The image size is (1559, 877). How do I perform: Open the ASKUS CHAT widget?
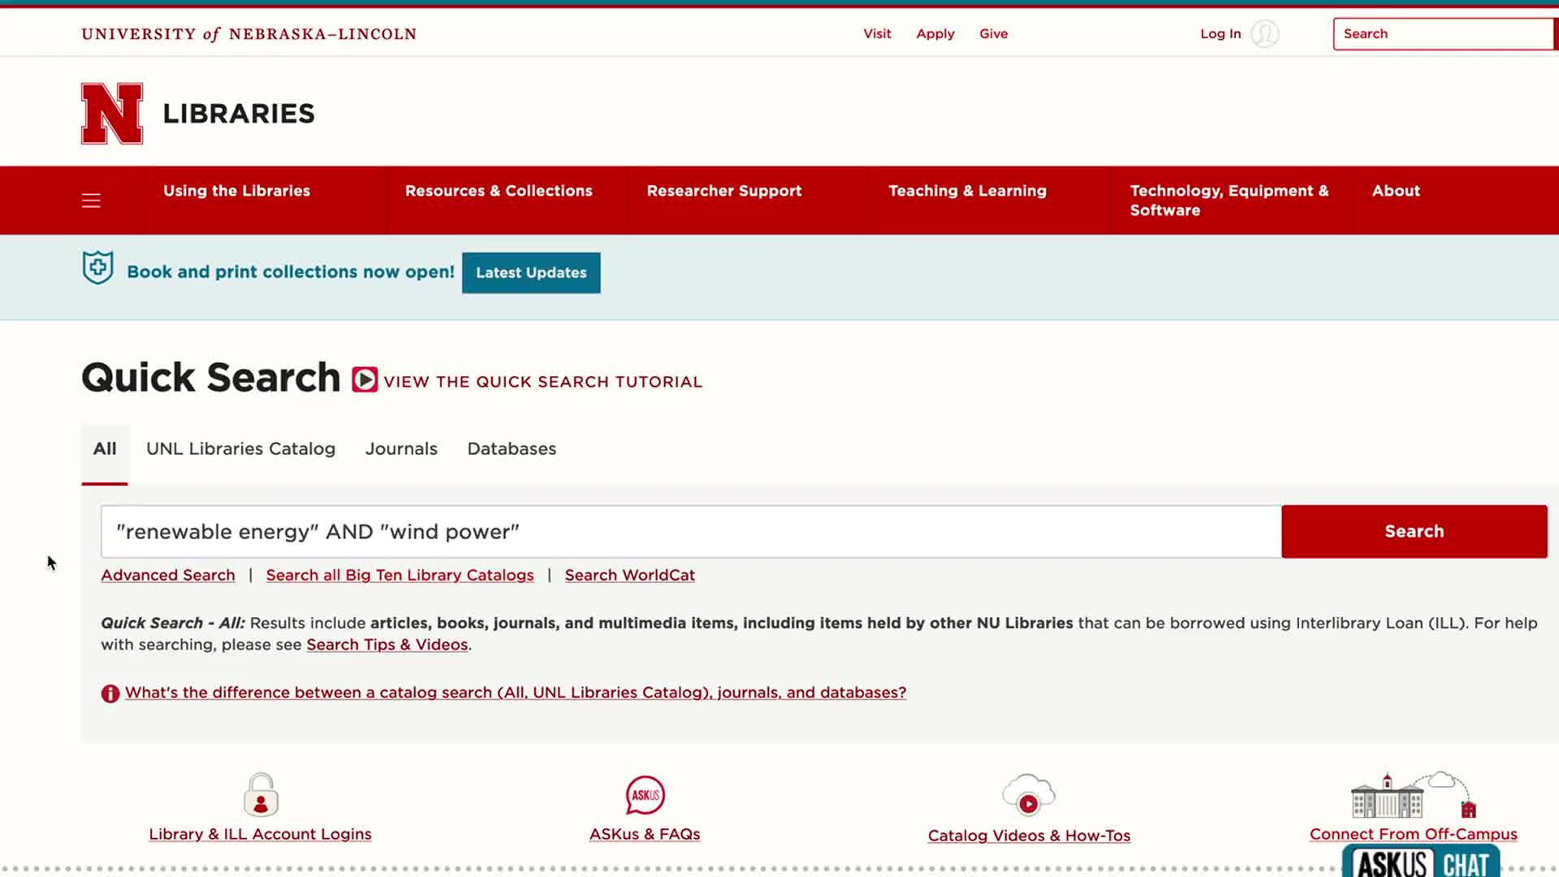pyautogui.click(x=1420, y=862)
